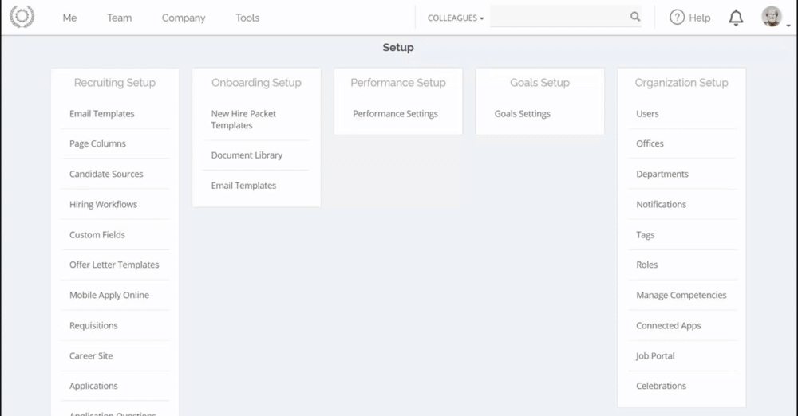Select Manage Competencies link
Image resolution: width=798 pixels, height=416 pixels.
pyautogui.click(x=681, y=295)
